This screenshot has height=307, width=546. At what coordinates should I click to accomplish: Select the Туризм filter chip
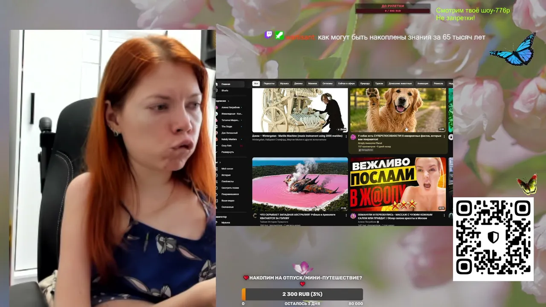pos(380,84)
